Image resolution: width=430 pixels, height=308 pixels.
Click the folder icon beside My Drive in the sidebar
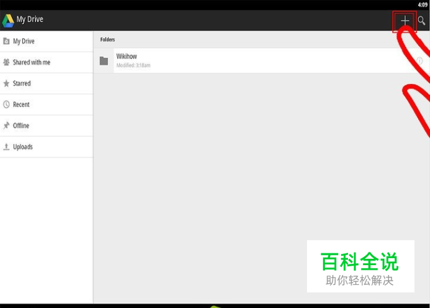point(6,41)
